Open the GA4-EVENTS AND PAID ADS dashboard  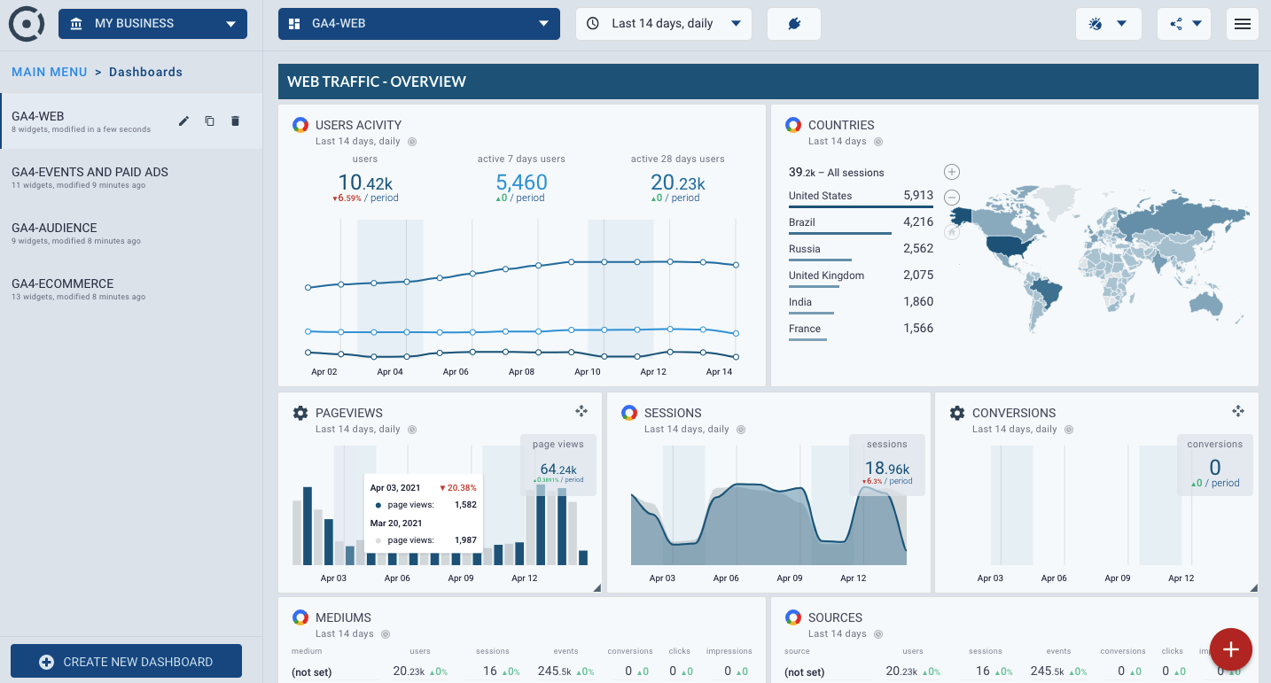[131, 178]
